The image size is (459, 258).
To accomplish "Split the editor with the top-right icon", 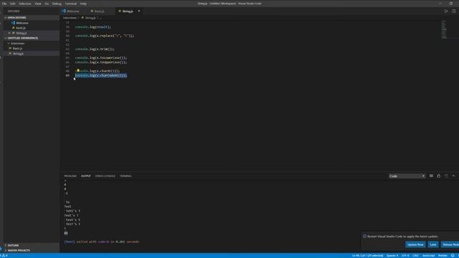I will pyautogui.click(x=453, y=11).
